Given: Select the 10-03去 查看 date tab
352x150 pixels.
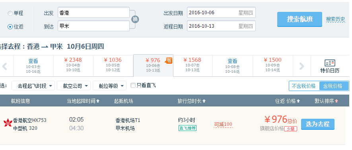Looking at the screenshot, I should (x=33, y=66).
